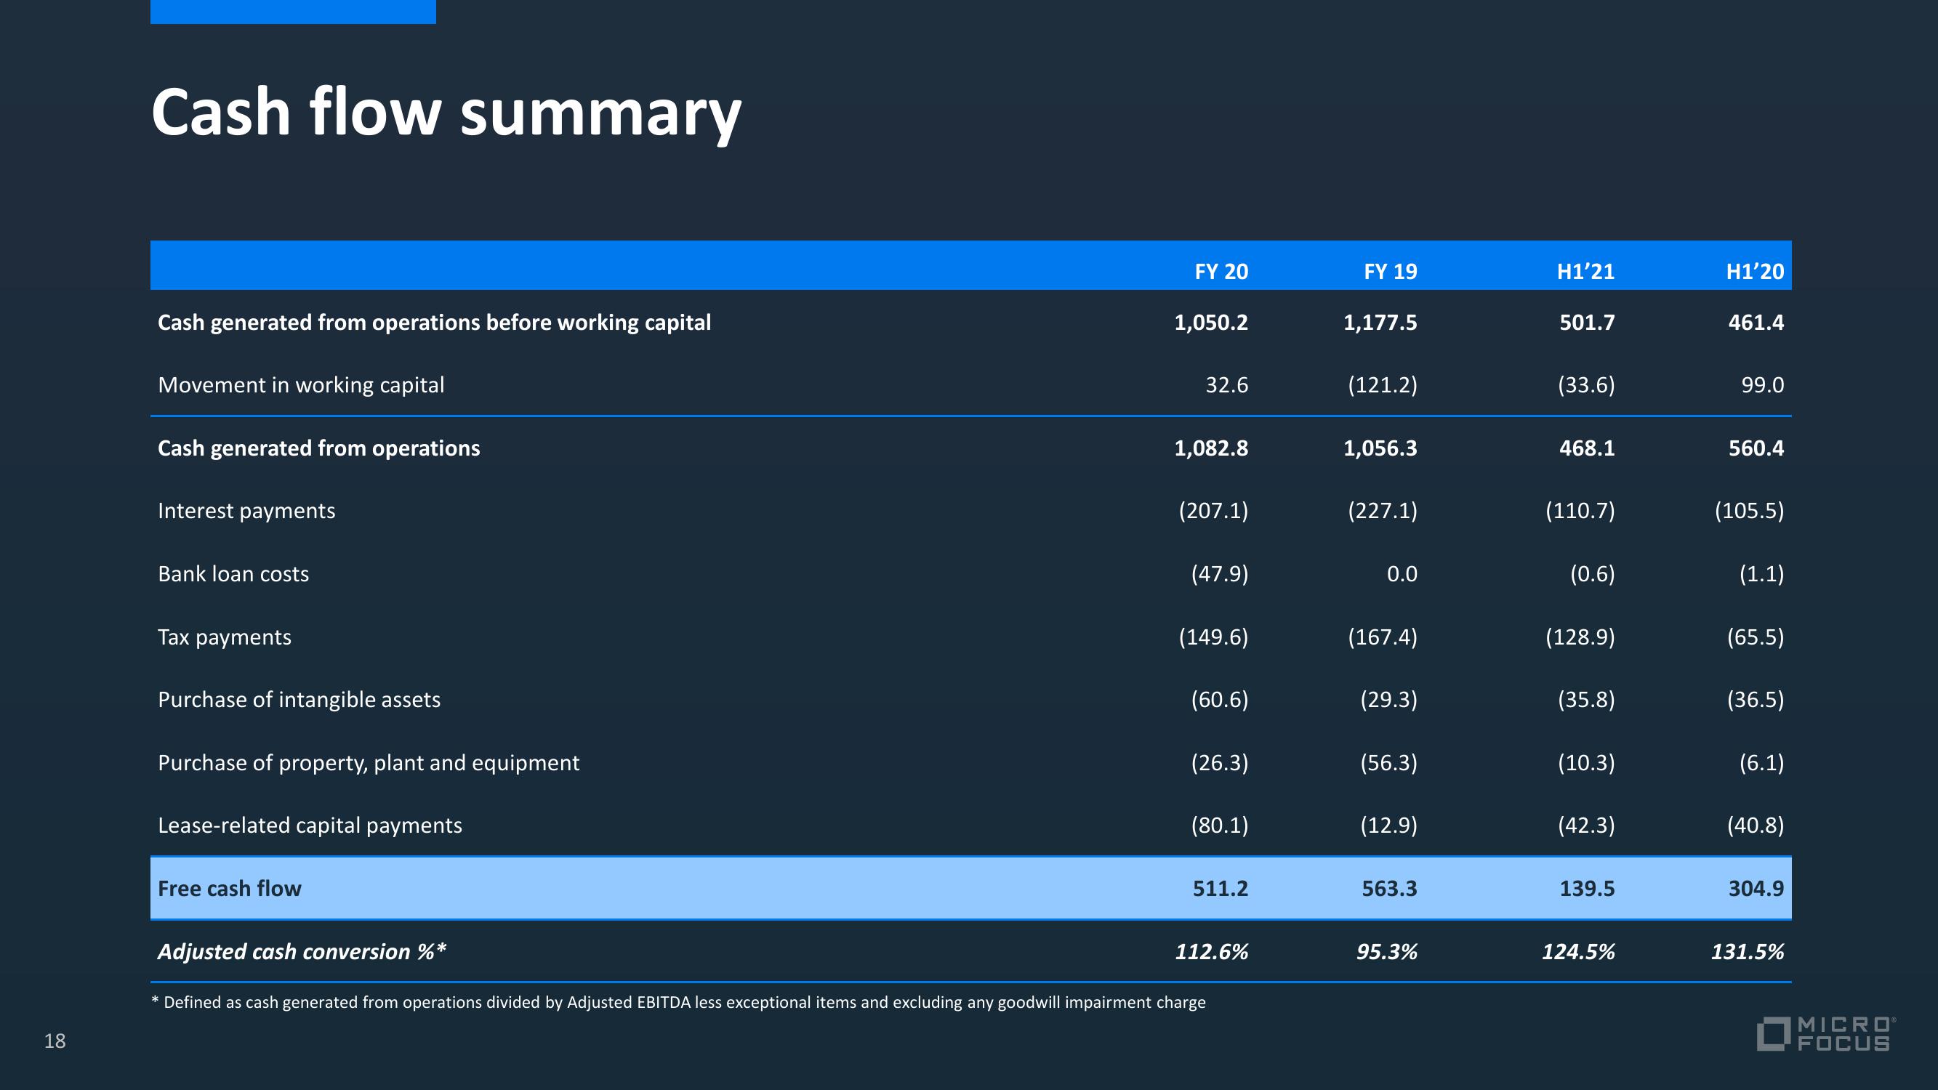This screenshot has height=1090, width=1938.
Task: Click the 461.4 value
Action: click(1756, 323)
